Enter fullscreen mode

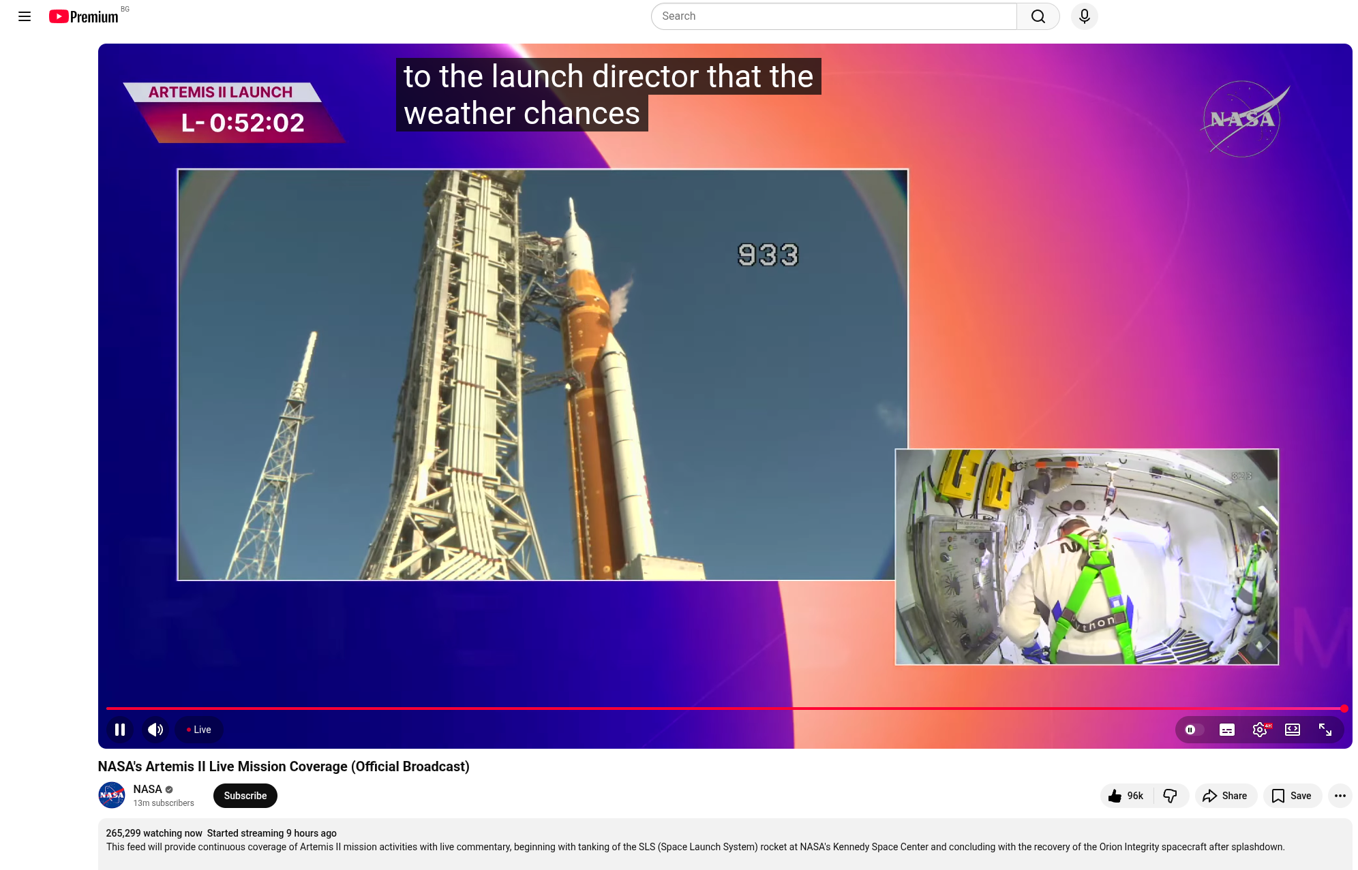[x=1325, y=730]
